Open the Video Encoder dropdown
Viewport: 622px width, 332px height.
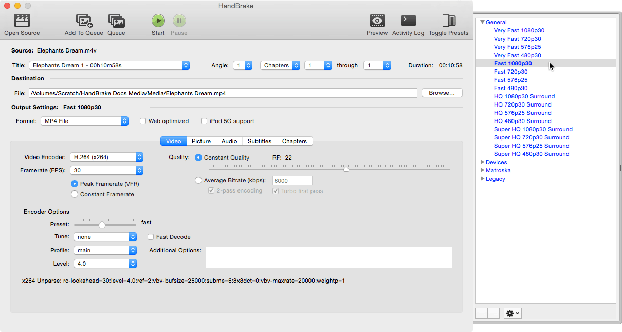click(x=107, y=157)
